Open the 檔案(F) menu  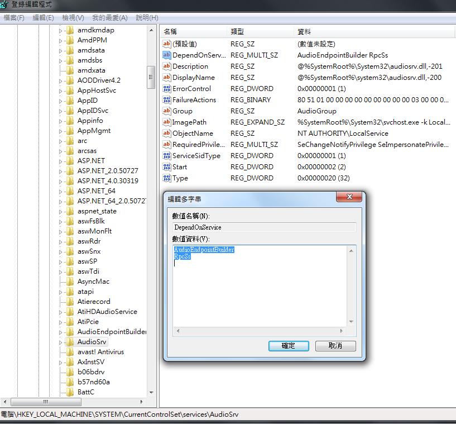tap(13, 18)
